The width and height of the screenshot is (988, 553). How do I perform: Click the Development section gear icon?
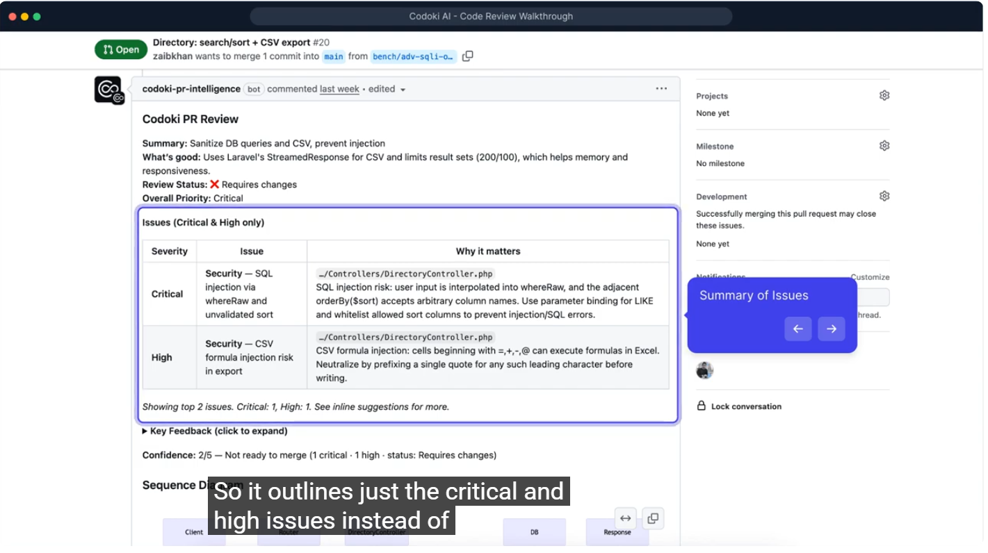tap(884, 197)
